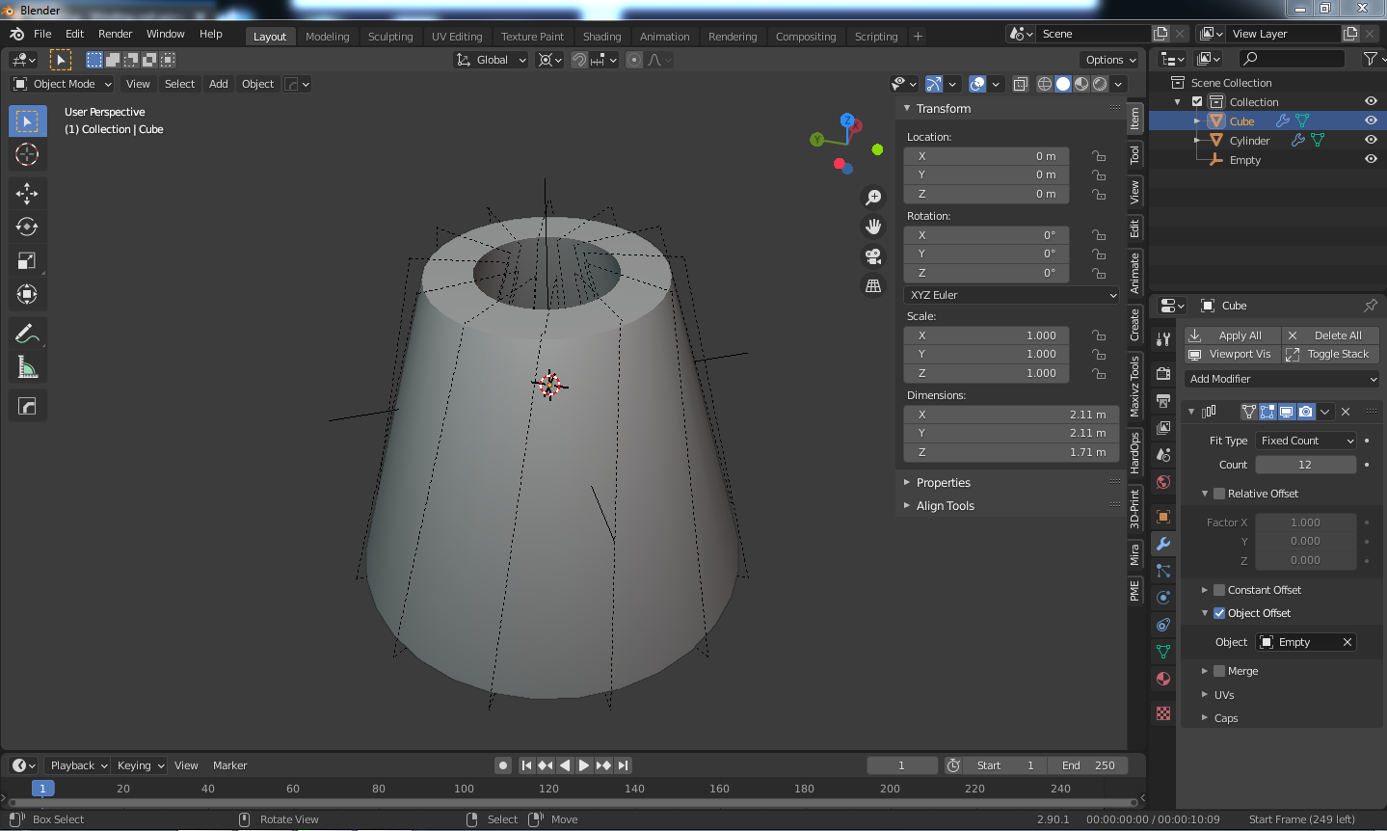Enable Constant Offset checkbox

(x=1219, y=590)
